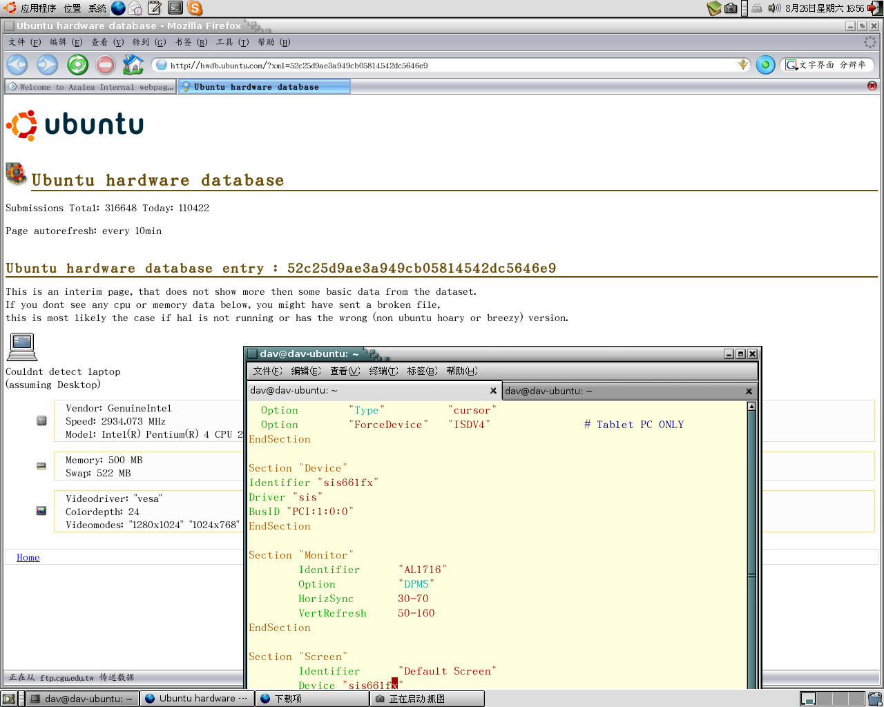Image resolution: width=884 pixels, height=707 pixels.
Task: Open Firefox 转到 (G) menu
Action: [x=149, y=42]
